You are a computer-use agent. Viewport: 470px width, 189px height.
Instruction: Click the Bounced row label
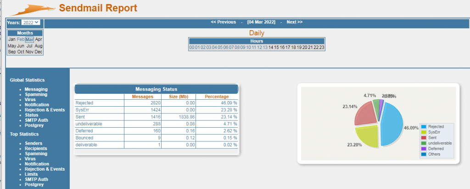click(x=84, y=138)
